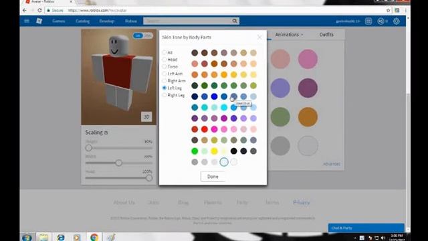Click the Robux balance icon
Screen dimensions: 428x241
click(381, 21)
